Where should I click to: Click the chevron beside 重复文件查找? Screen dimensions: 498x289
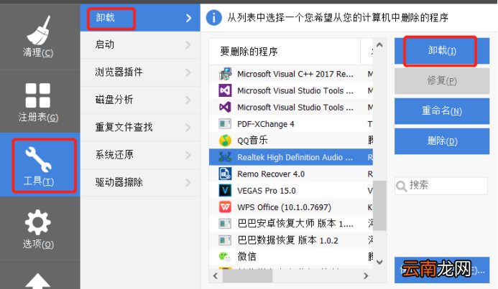(x=188, y=128)
